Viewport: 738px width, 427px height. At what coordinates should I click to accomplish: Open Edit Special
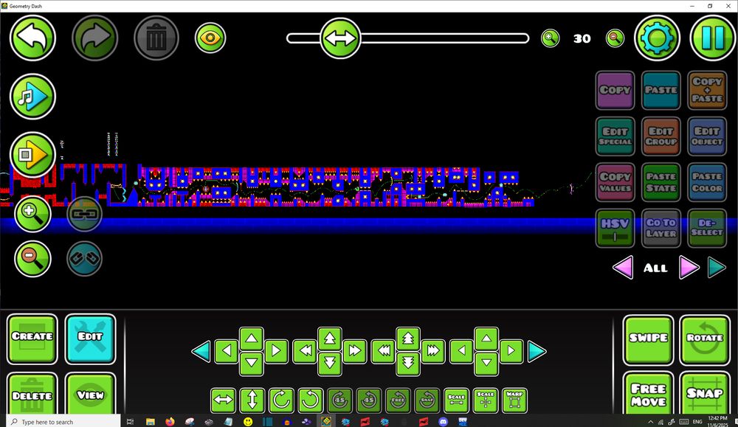[x=615, y=136]
